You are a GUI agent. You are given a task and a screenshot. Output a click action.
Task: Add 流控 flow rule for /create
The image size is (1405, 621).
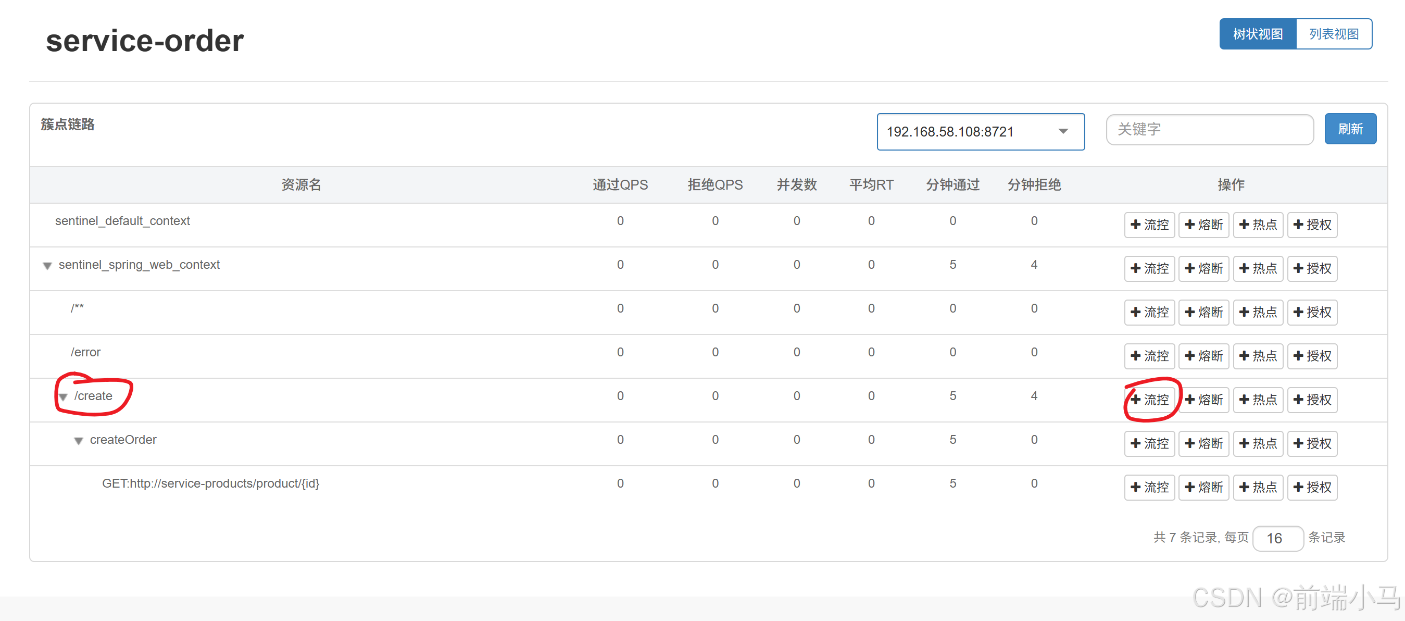tap(1149, 400)
